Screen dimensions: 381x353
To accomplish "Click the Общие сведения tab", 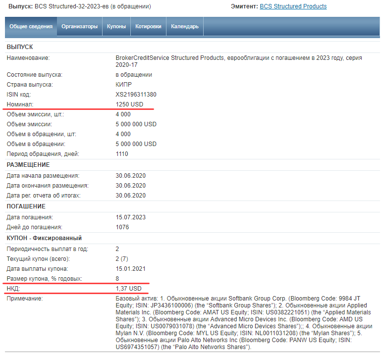I will click(31, 27).
